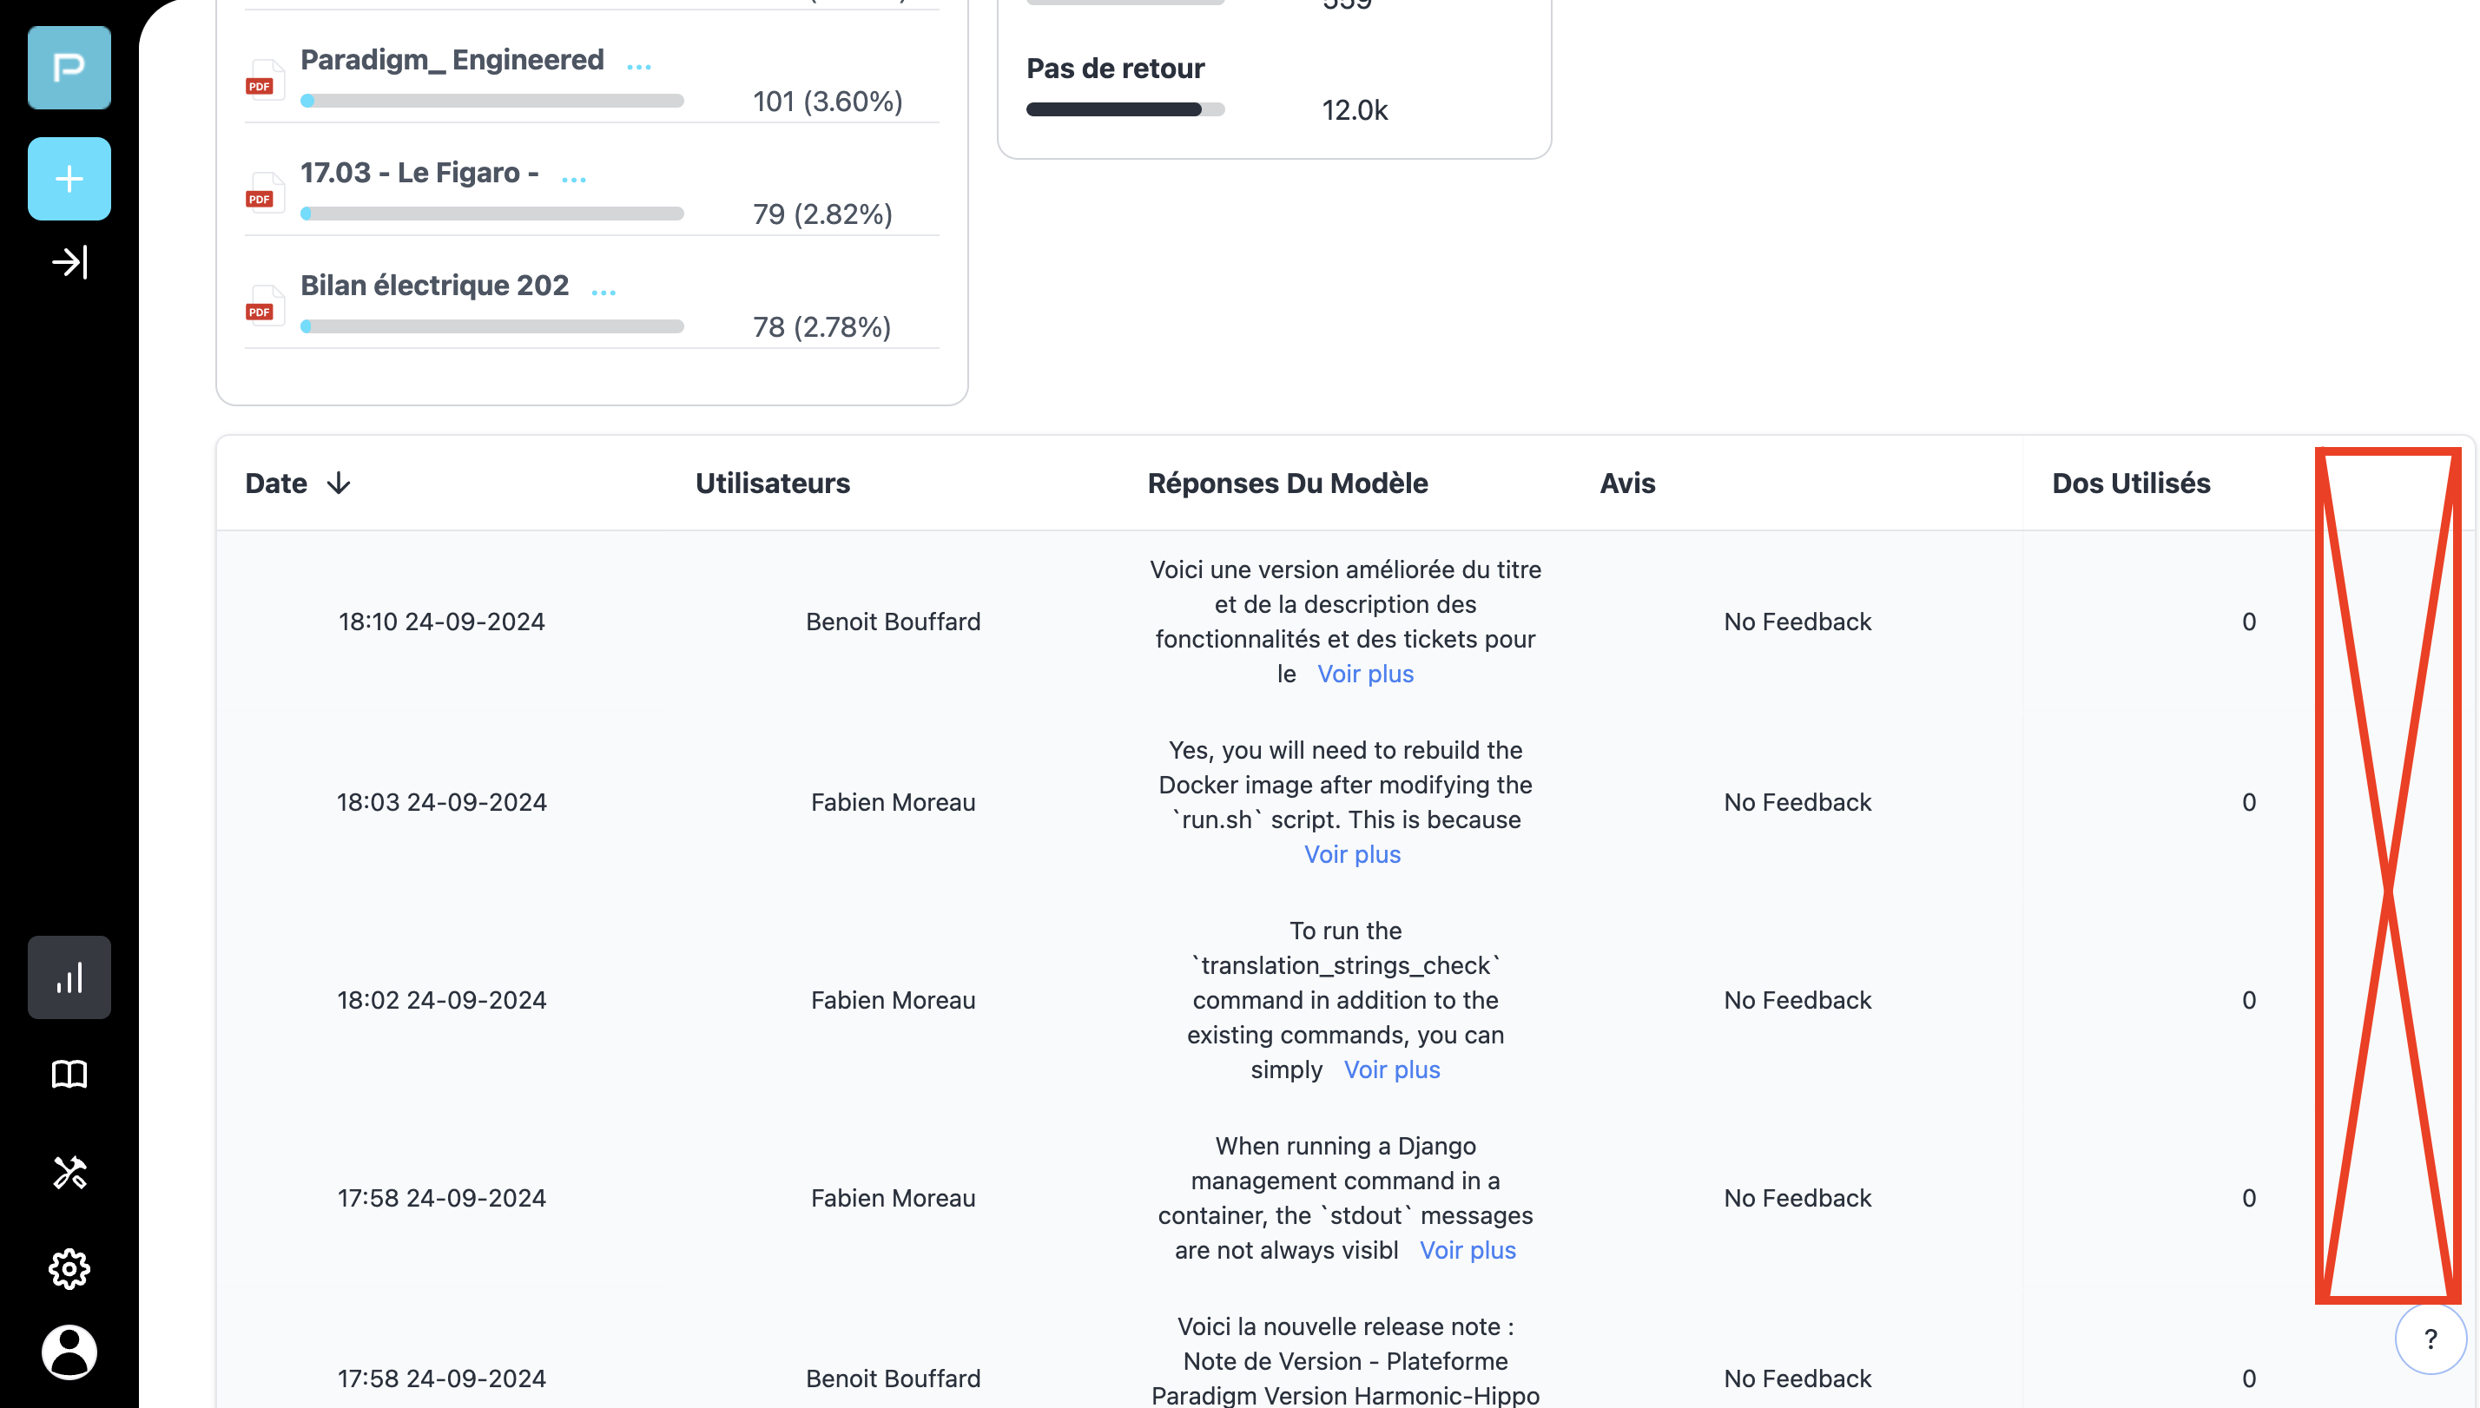2480x1408 pixels.
Task: Click the 101 (3.60%) usage value
Action: pyautogui.click(x=827, y=102)
